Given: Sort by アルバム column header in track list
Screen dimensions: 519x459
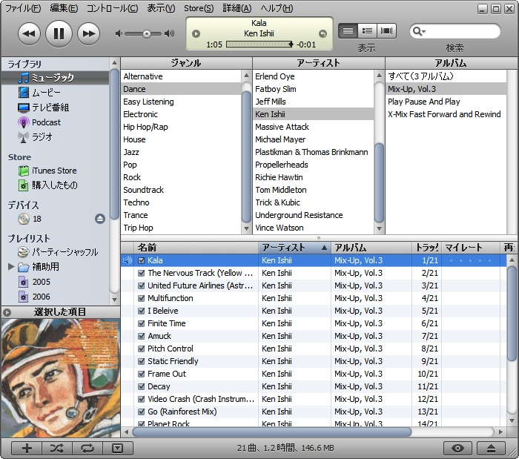Looking at the screenshot, I should click(371, 248).
